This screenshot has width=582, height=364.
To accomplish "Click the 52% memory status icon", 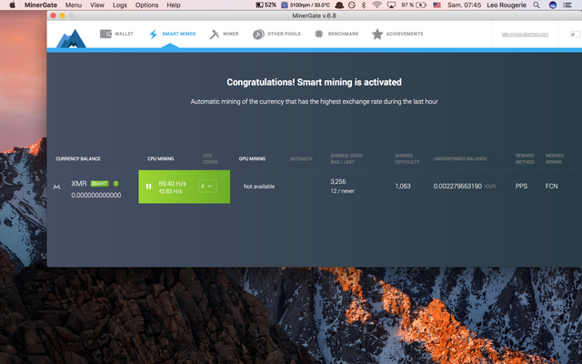I will 266,5.
